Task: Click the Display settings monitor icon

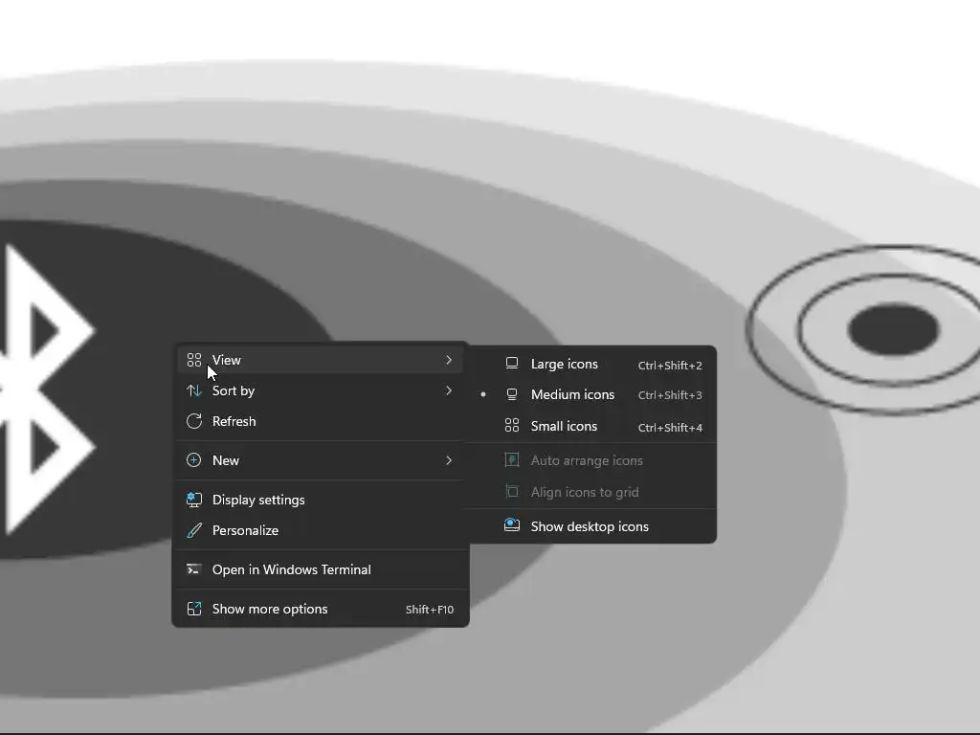Action: pos(194,500)
